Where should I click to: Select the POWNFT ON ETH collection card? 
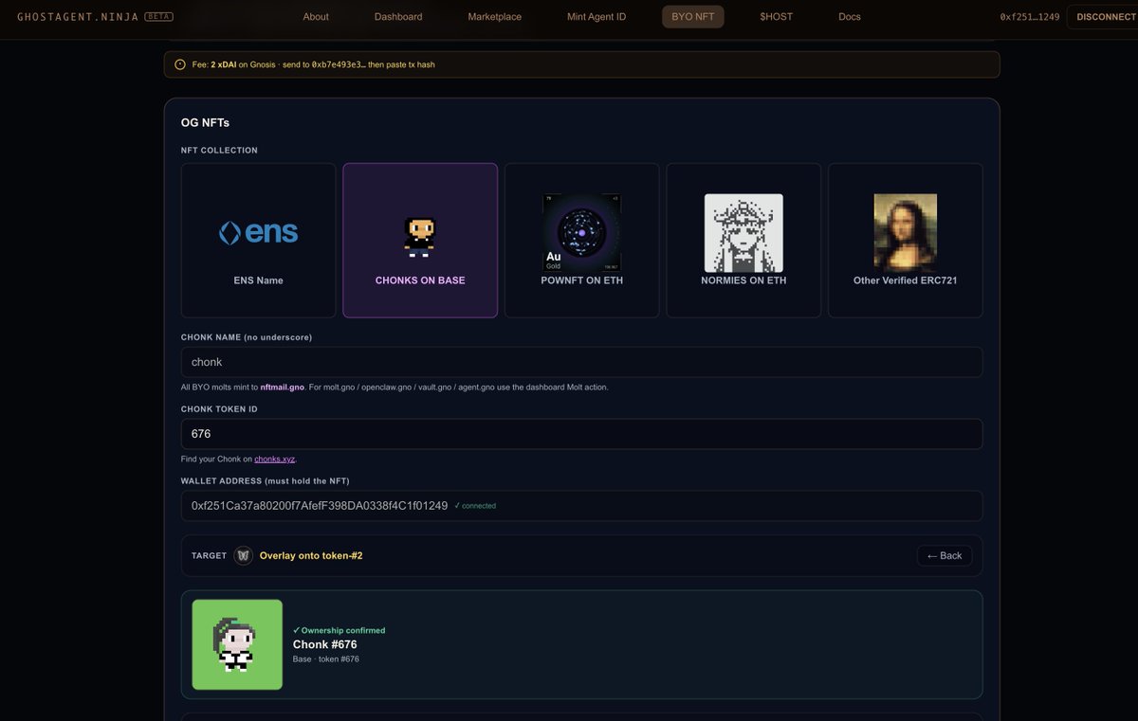point(581,241)
